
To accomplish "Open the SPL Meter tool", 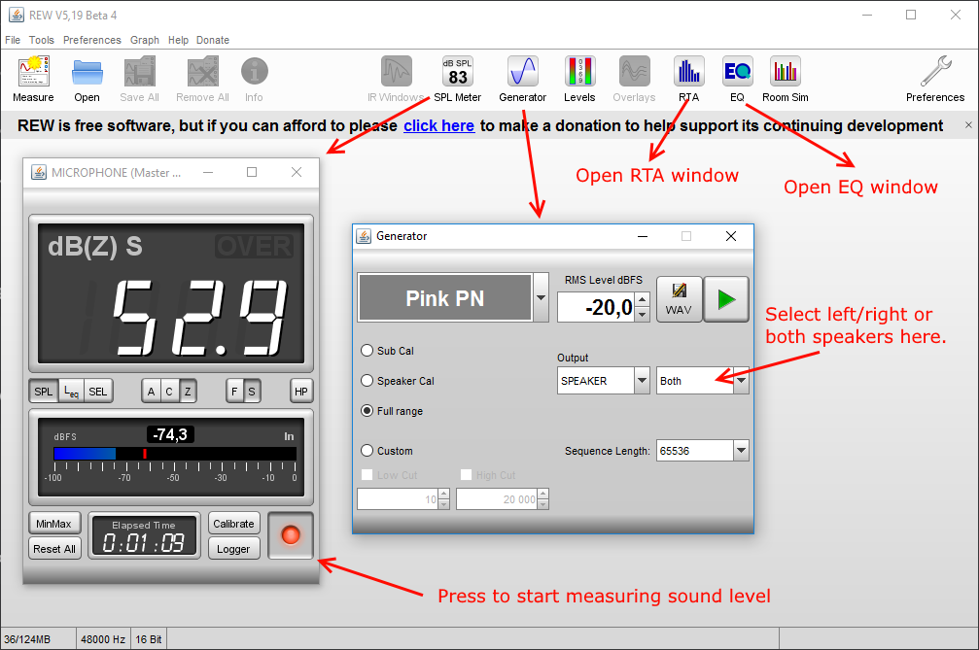I will click(457, 73).
